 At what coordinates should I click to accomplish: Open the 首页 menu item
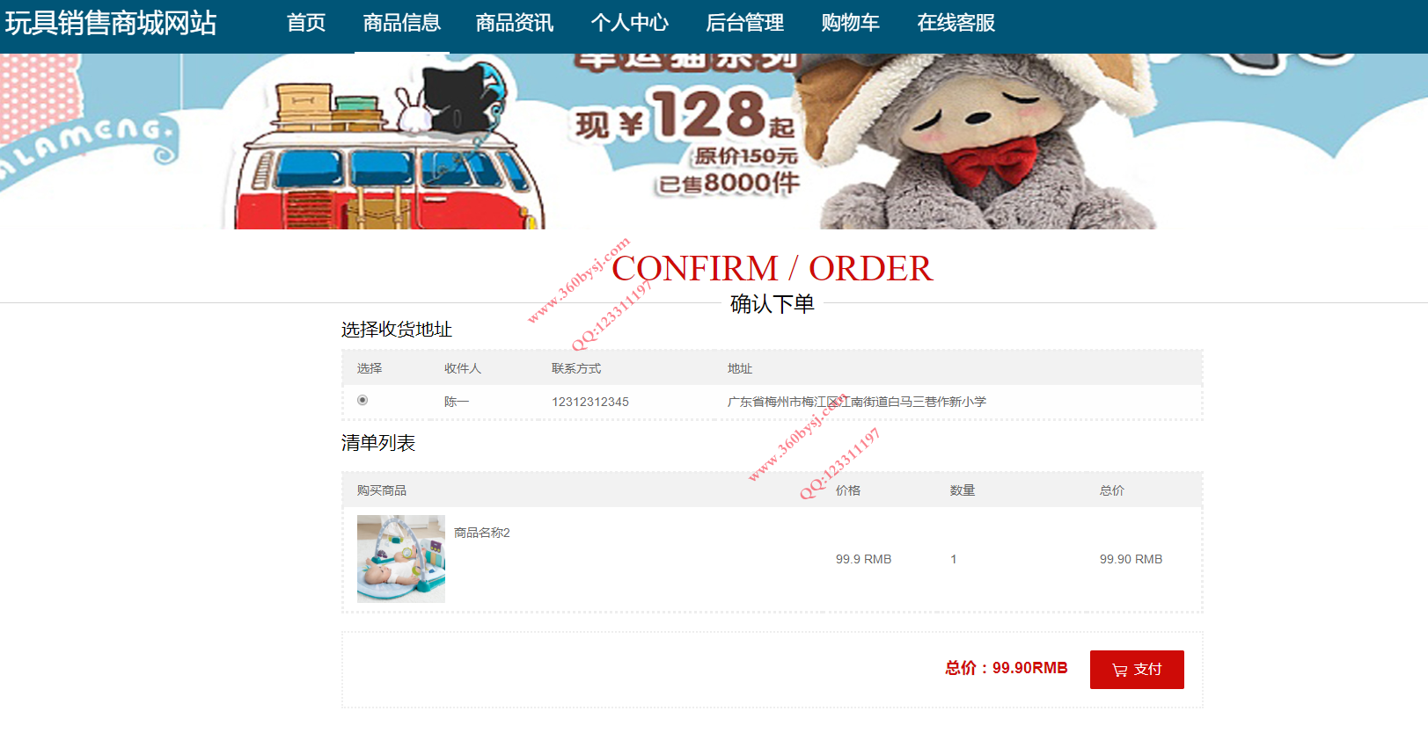306,23
